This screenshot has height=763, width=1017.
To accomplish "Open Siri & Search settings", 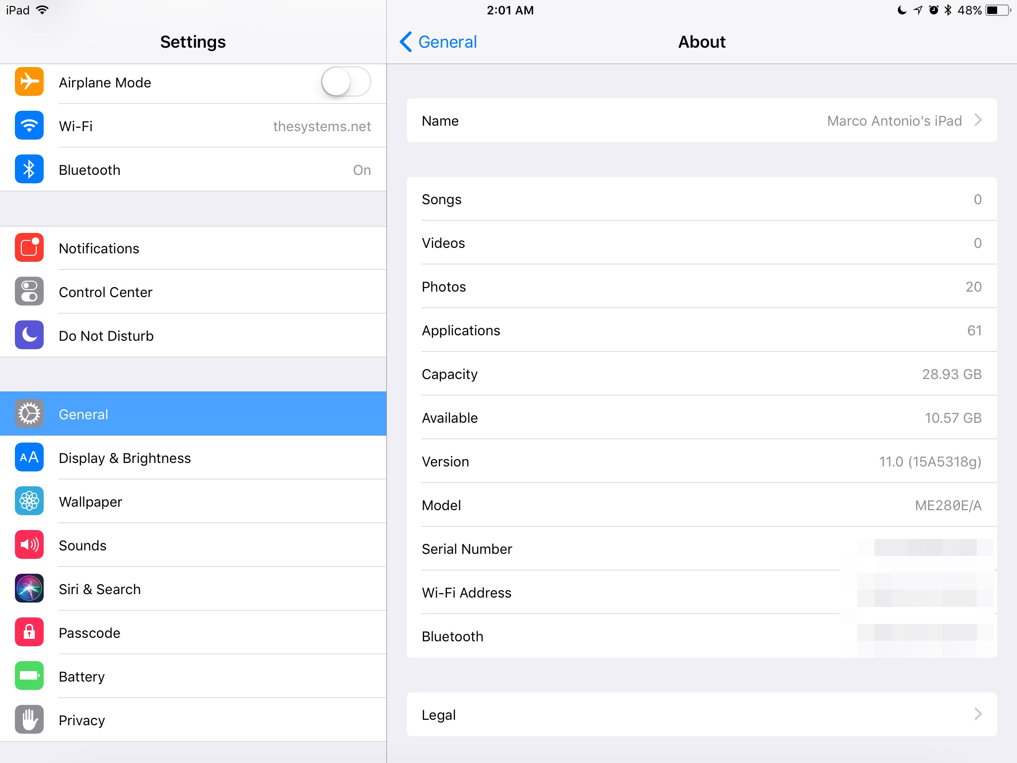I will click(193, 589).
